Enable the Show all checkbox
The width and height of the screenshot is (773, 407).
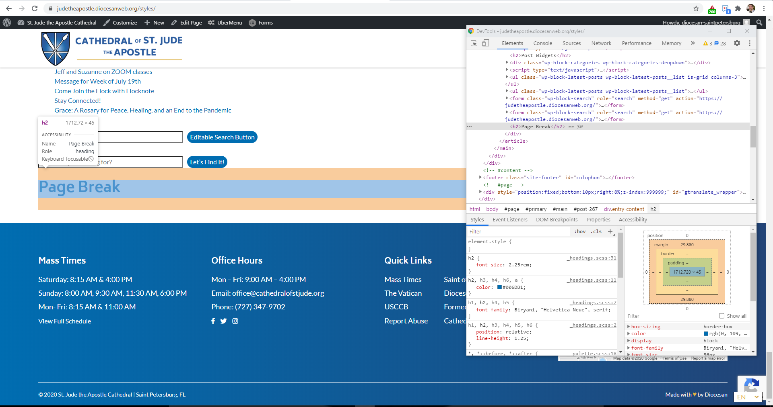(x=721, y=316)
